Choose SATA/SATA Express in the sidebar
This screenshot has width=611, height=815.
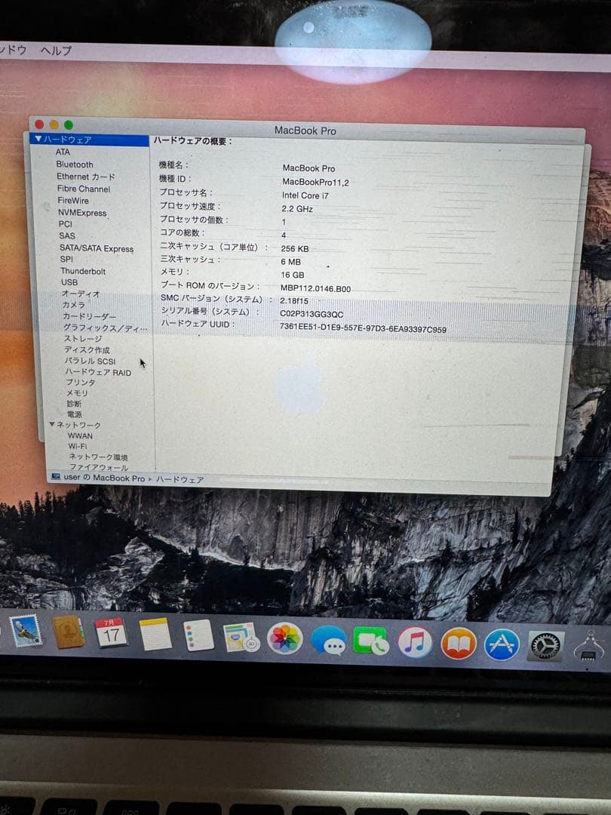pos(97,248)
